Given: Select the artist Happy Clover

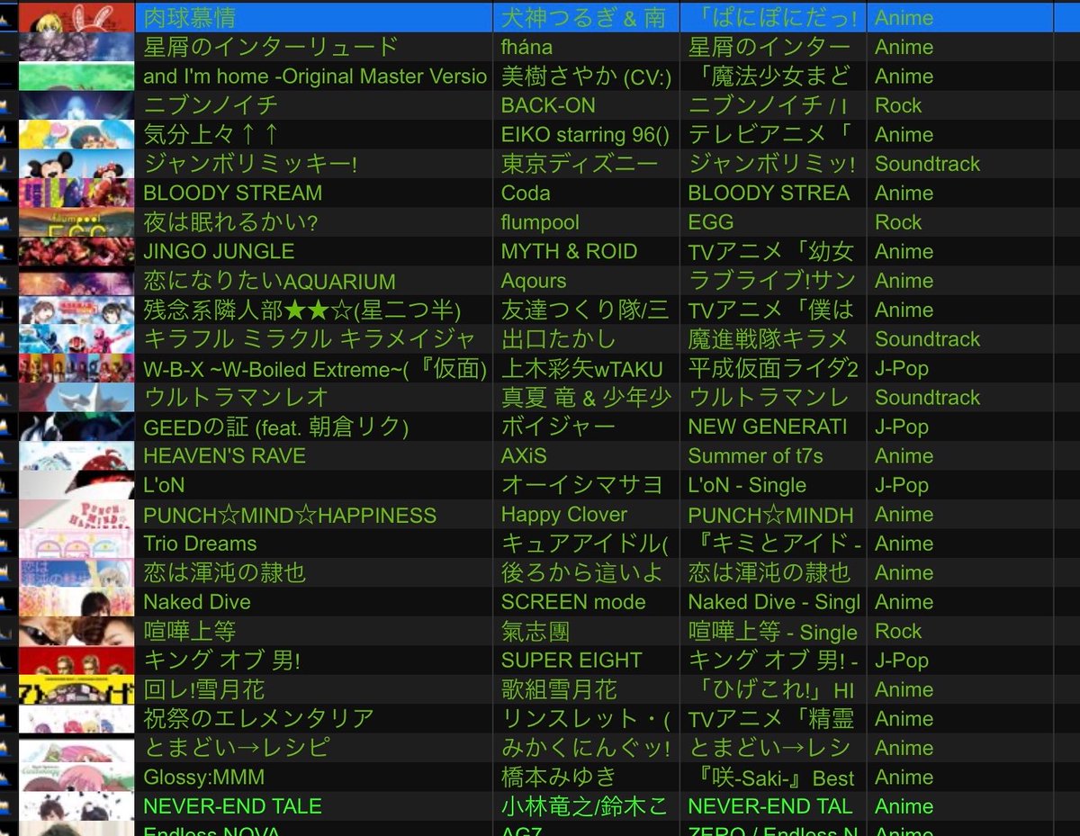Looking at the screenshot, I should pyautogui.click(x=564, y=515).
